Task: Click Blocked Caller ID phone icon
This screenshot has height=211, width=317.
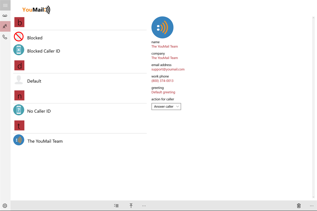Action: [x=19, y=50]
